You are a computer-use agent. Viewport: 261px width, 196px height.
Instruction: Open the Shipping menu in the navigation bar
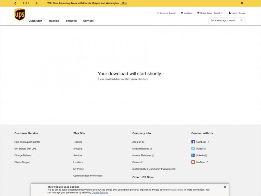point(71,21)
